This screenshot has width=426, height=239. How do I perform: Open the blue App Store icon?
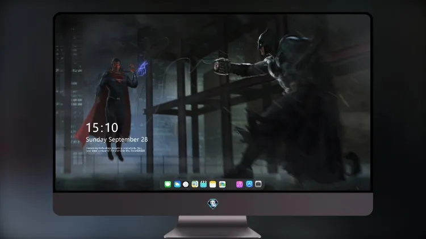click(x=249, y=184)
